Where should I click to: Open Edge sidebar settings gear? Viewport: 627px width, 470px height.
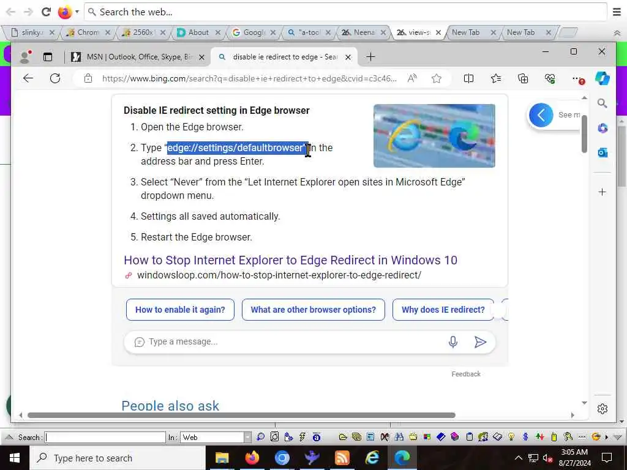click(x=603, y=409)
